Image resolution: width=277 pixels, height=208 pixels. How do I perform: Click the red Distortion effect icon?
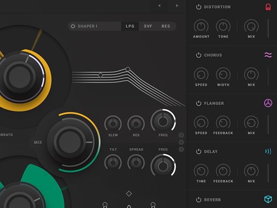[x=268, y=7]
